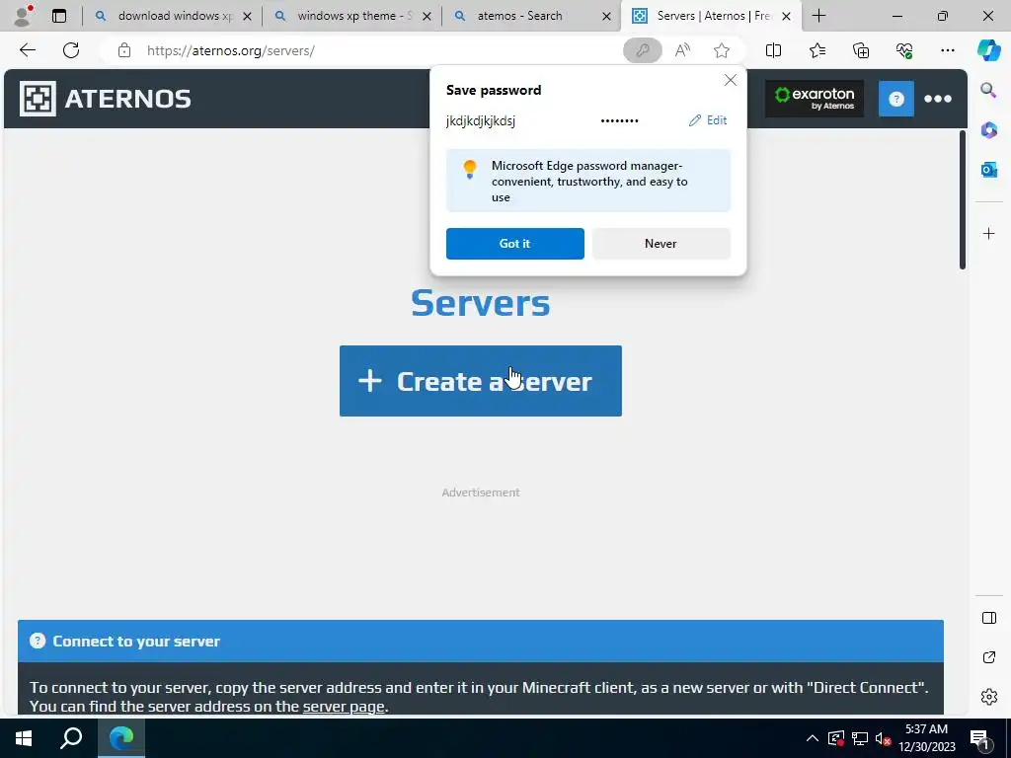Open the sidebar search icon
Screen dimensions: 1011x758
988,90
